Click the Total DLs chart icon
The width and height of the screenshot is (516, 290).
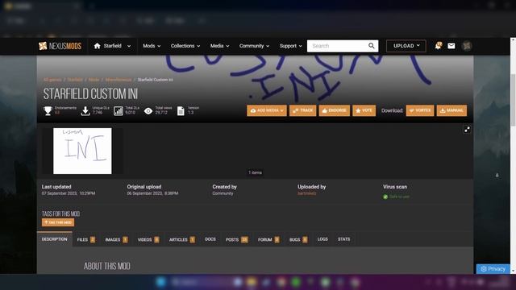pyautogui.click(x=119, y=111)
